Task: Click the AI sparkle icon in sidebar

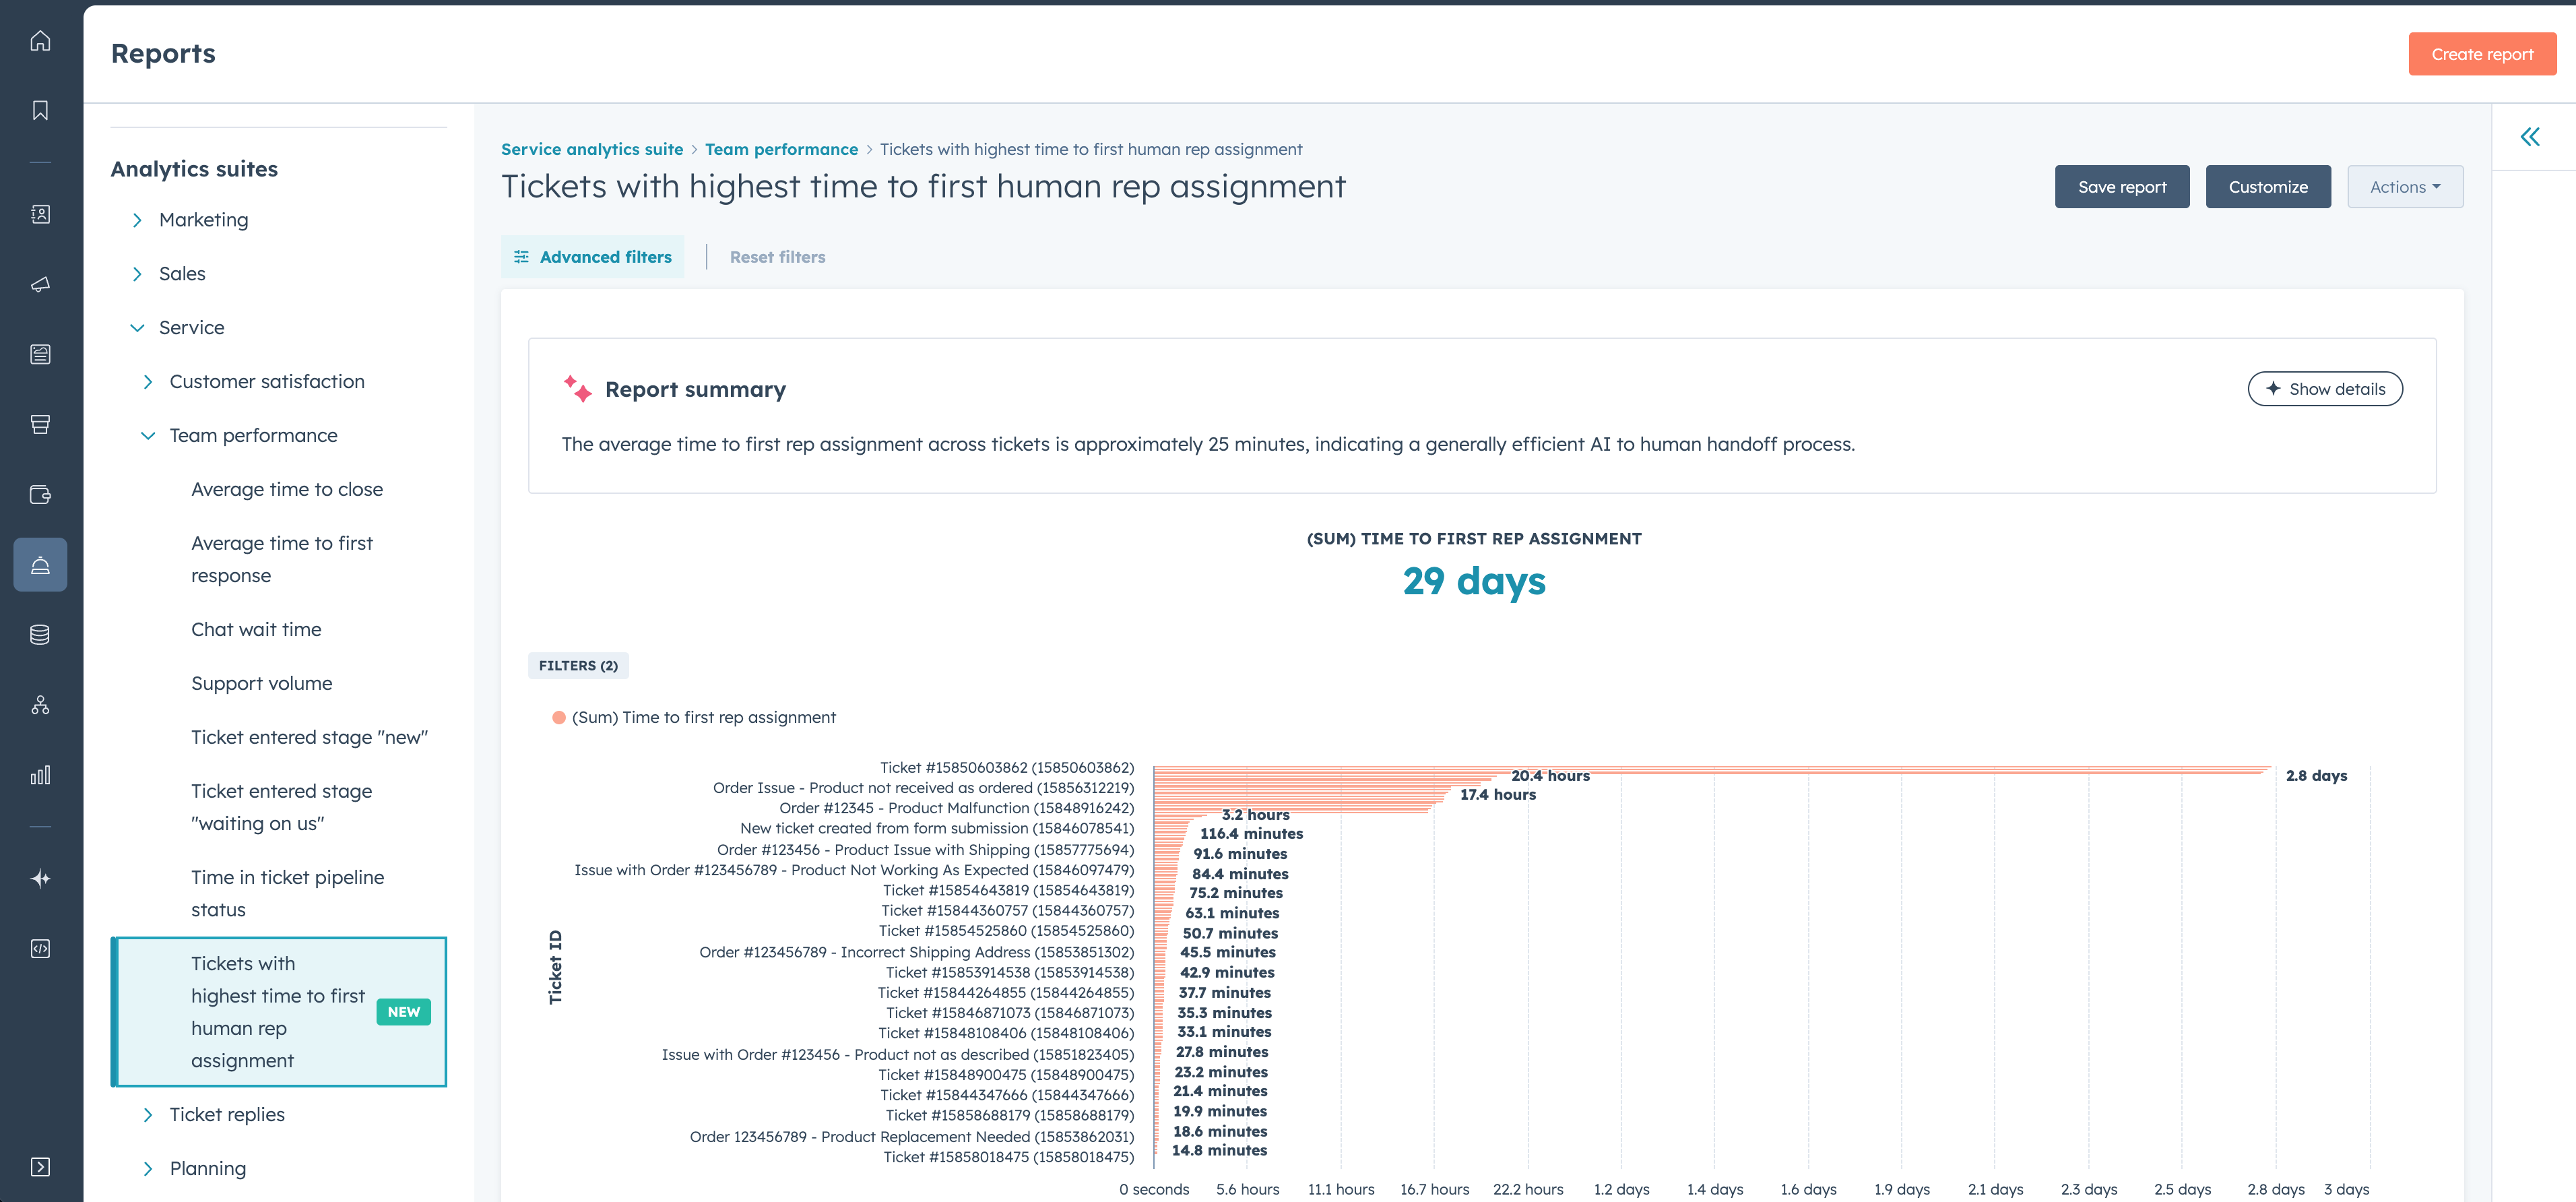Action: (x=40, y=878)
